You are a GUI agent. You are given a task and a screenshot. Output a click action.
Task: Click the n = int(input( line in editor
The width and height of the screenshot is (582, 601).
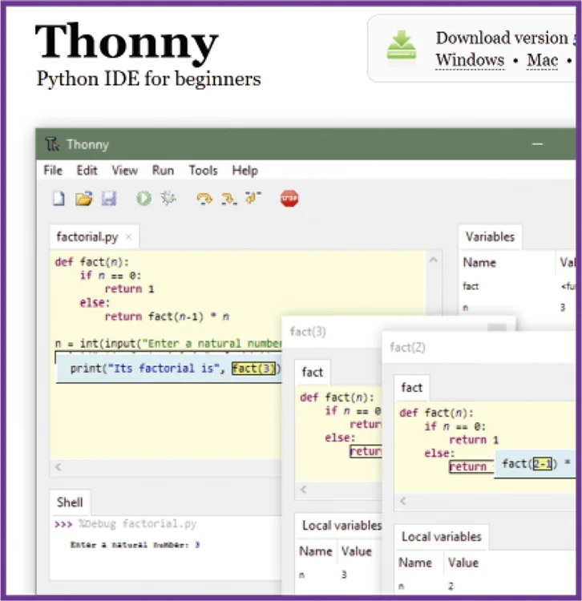(x=168, y=344)
